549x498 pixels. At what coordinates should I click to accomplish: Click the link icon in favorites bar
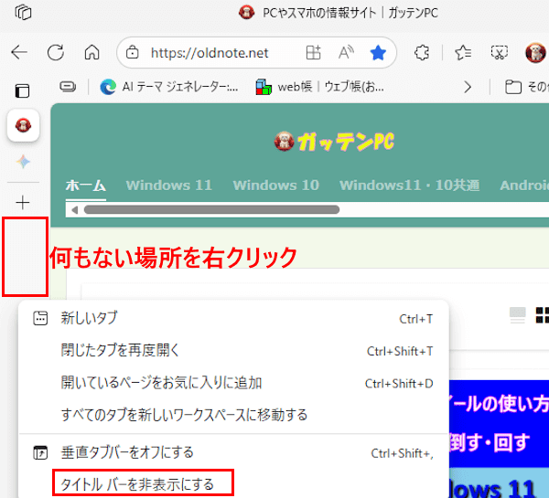tap(68, 87)
